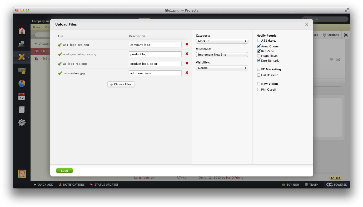363x207 pixels.
Task: Open Notifications in the status bar
Action: coord(72,185)
